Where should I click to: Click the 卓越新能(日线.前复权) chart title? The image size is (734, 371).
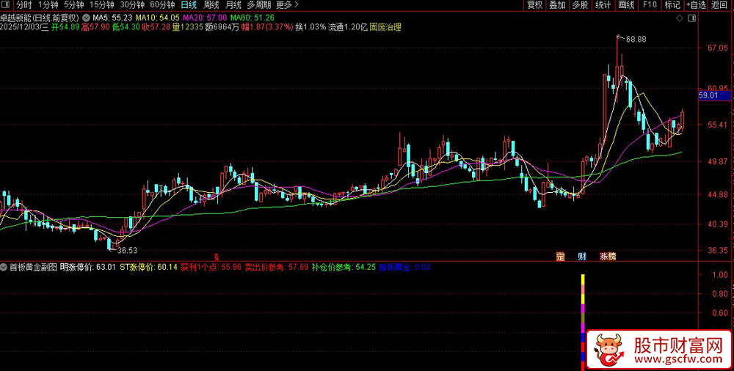(40, 18)
